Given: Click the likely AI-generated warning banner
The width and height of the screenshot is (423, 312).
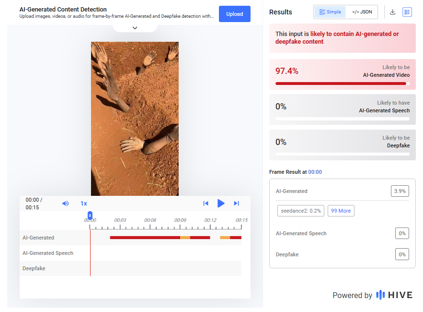Looking at the screenshot, I should point(343,38).
